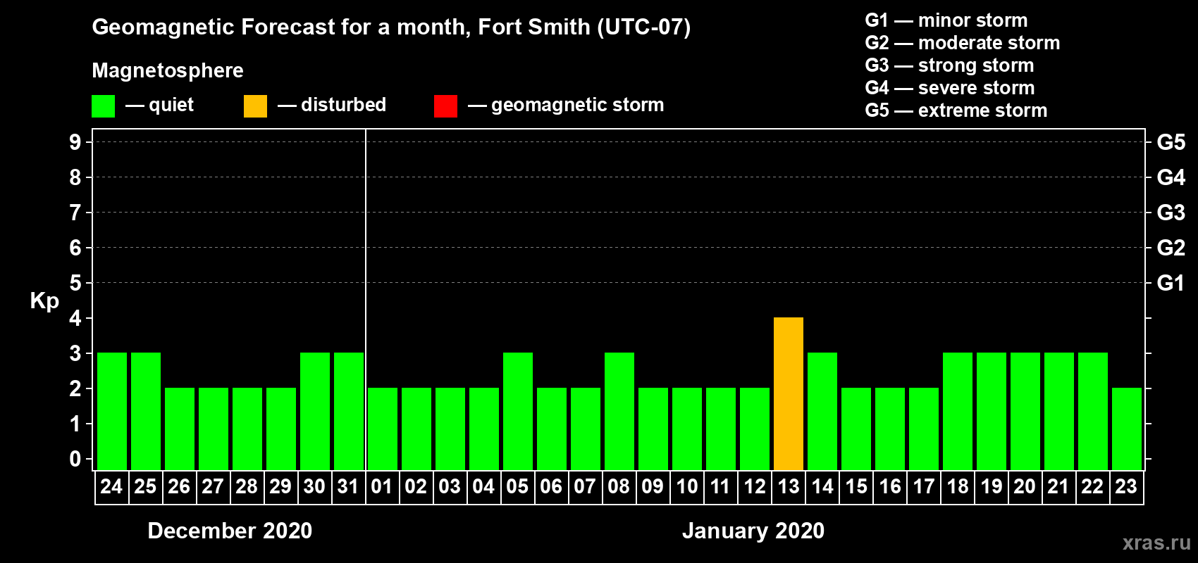Screen dimensions: 1198x563
Task: Click the bar for January 23
Action: (x=1127, y=429)
